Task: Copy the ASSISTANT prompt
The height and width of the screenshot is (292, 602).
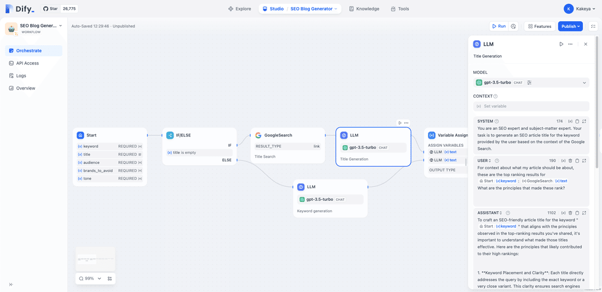Action: click(x=577, y=213)
